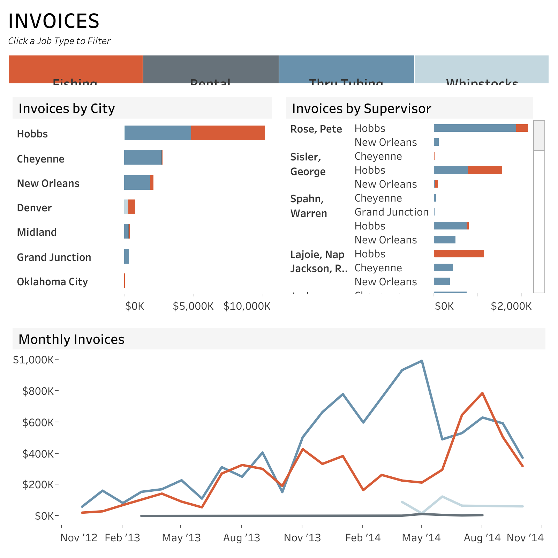Select Spahn, Warren Hobbs bar
This screenshot has height=558, width=558.
point(451,226)
